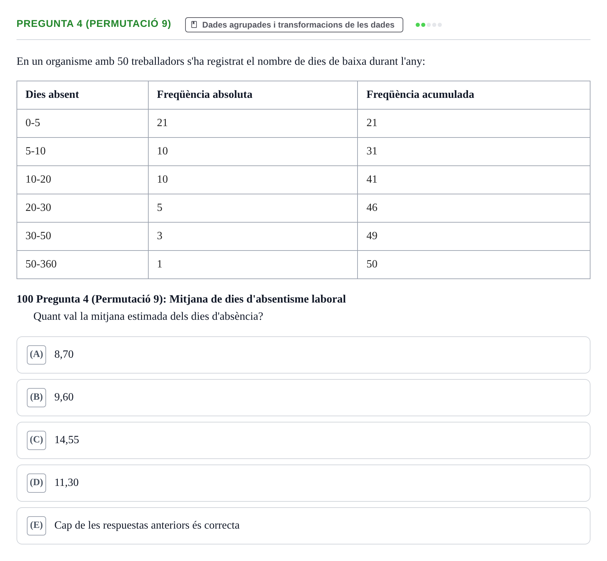Click the intro sentence about 50 treballadors

[221, 61]
